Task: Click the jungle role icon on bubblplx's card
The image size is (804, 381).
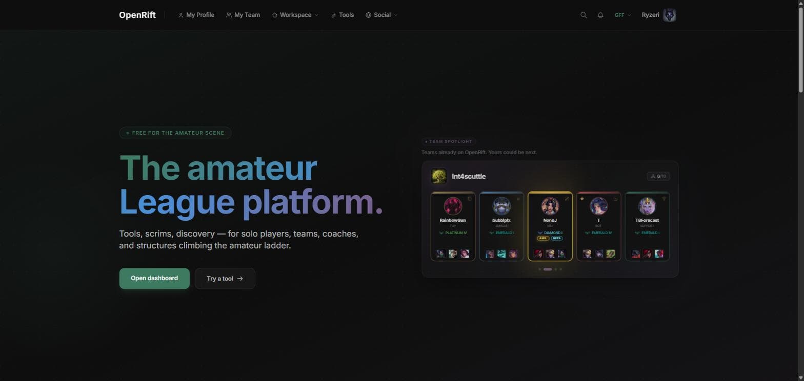Action: pyautogui.click(x=518, y=199)
